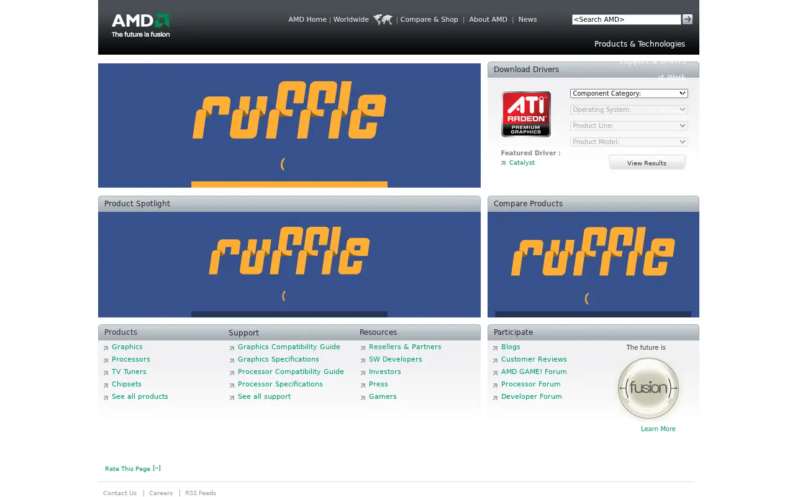Submit search with the arrow button

point(687,19)
